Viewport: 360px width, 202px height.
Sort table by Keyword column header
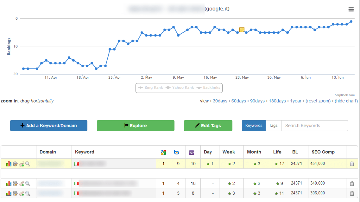coord(85,152)
